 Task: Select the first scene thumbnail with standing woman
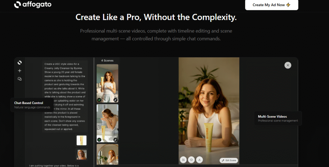pyautogui.click(x=107, y=82)
